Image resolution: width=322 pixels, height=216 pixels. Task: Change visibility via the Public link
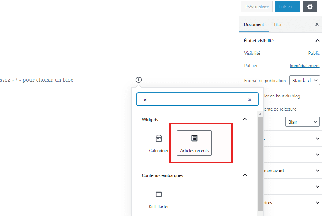(x=314, y=53)
